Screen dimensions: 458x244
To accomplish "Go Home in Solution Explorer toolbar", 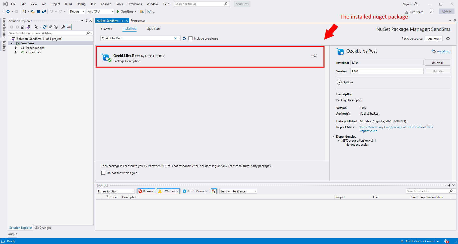I will [x=23, y=27].
